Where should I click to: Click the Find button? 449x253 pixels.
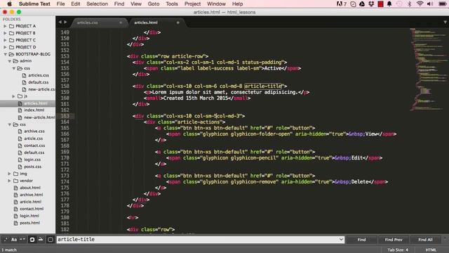coord(361,240)
